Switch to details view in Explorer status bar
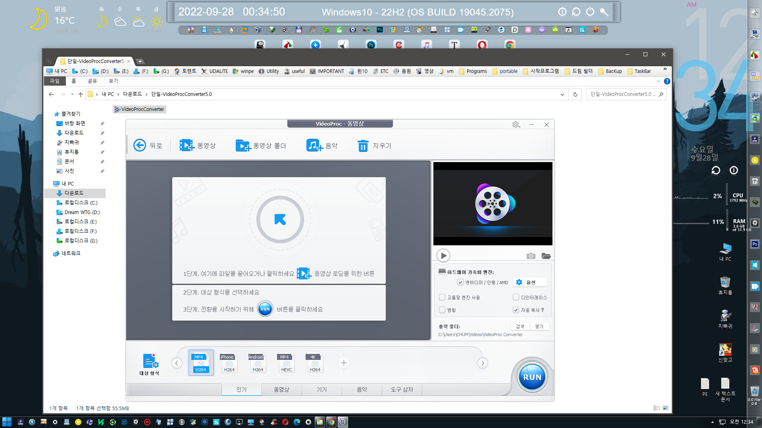The height and width of the screenshot is (428, 762). click(657, 408)
